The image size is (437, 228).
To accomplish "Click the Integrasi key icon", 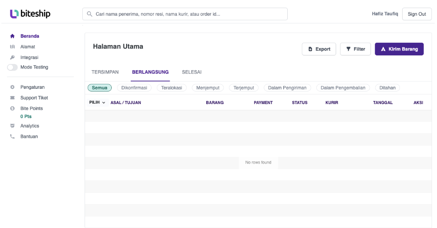I will (x=12, y=58).
